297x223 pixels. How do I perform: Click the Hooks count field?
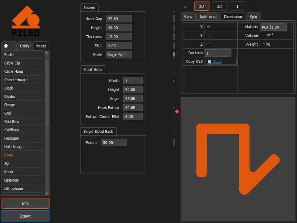(133, 81)
